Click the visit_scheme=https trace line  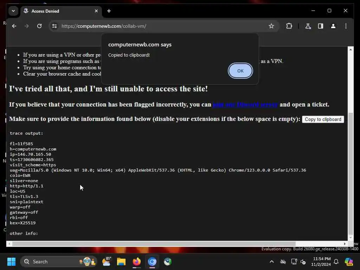[x=33, y=165]
